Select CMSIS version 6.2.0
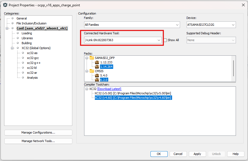This screenshot has height=161, width=248. (104, 80)
